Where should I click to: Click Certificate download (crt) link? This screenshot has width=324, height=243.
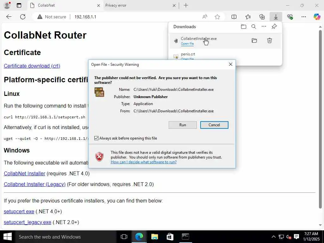pos(32,66)
